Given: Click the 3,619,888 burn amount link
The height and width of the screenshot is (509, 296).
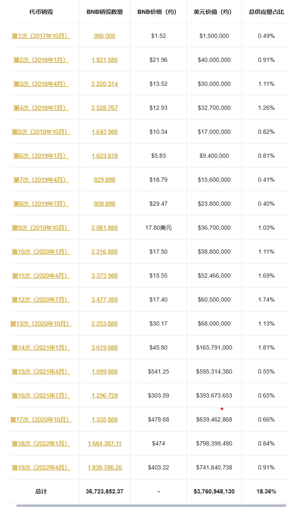Looking at the screenshot, I should [x=104, y=347].
